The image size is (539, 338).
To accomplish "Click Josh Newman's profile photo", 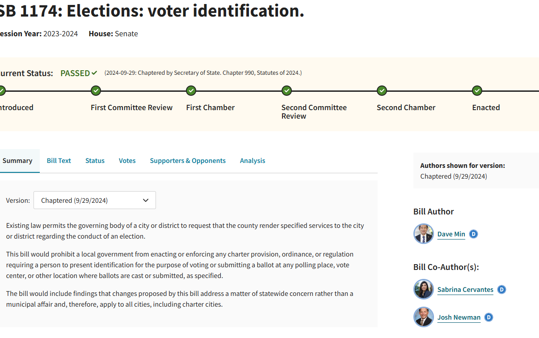I will [x=423, y=317].
